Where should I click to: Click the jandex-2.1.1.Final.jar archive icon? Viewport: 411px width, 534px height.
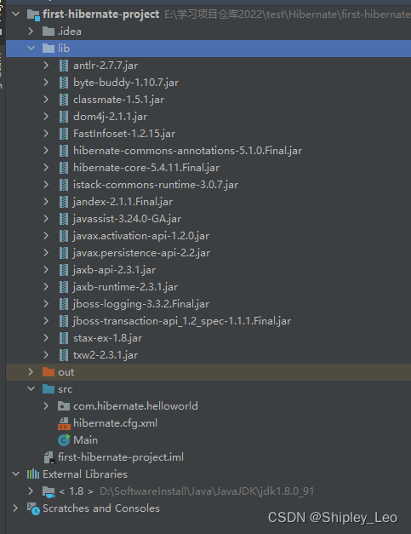pyautogui.click(x=64, y=202)
